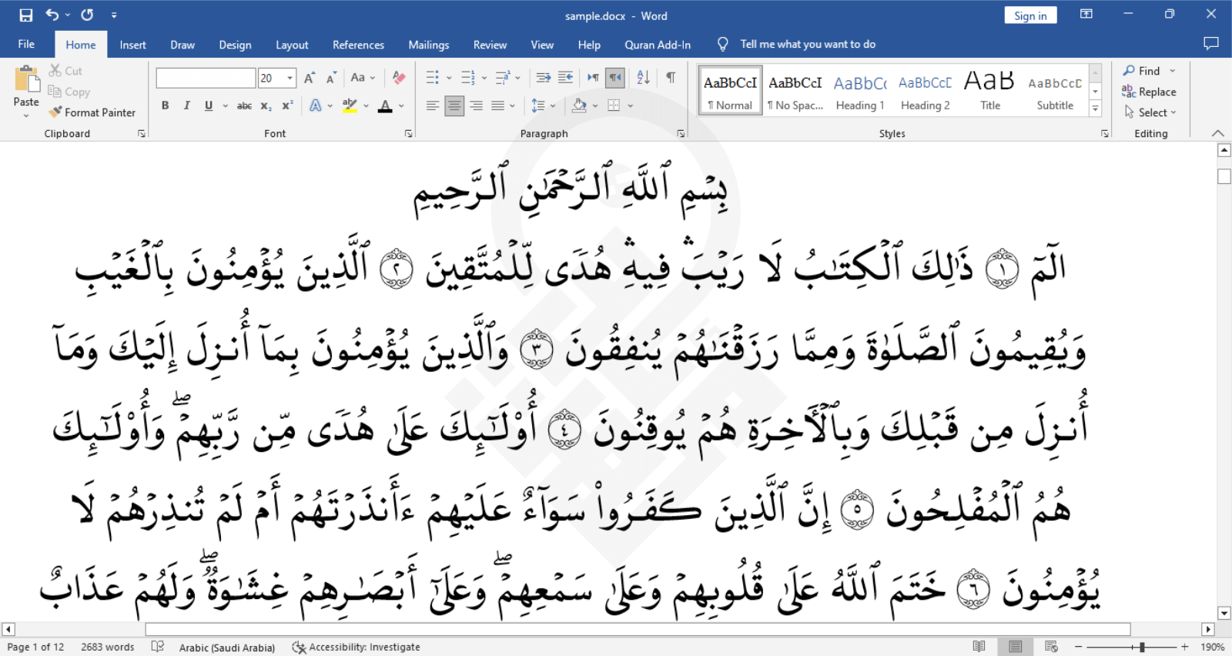This screenshot has height=656, width=1232.
Task: Click the zoom in plus button
Action: pos(1185,647)
